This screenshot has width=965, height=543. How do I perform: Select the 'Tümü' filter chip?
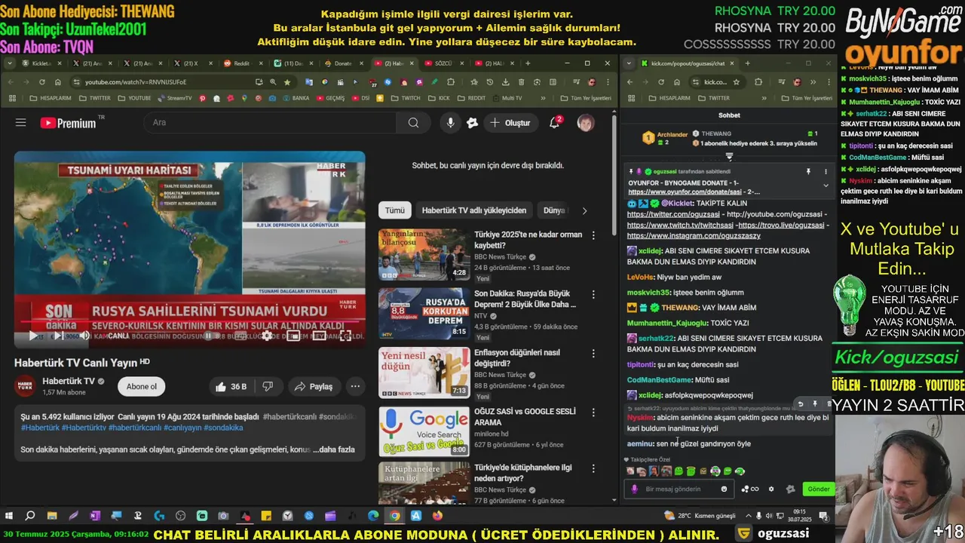pyautogui.click(x=395, y=210)
